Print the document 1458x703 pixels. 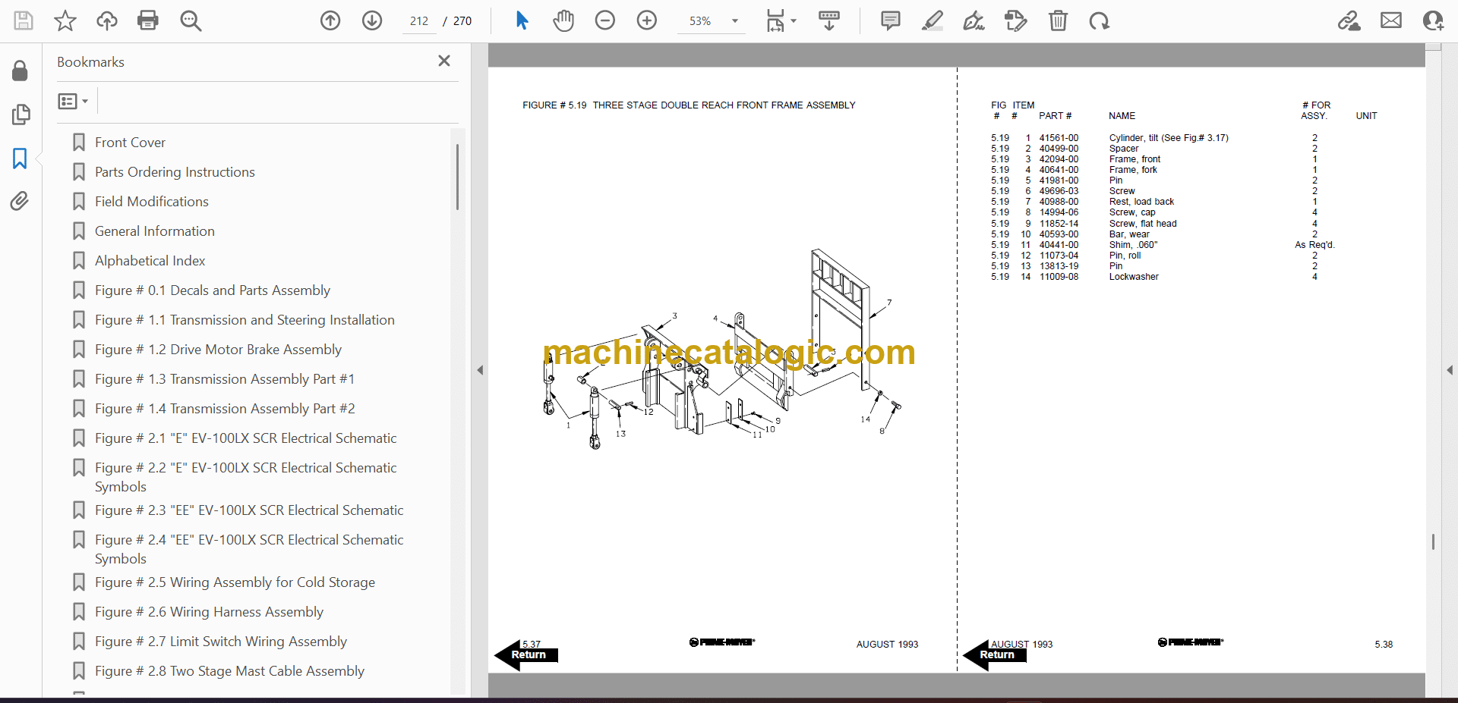pos(148,20)
